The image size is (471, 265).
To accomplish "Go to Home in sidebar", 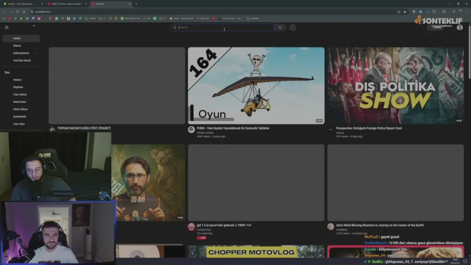I will [21, 38].
